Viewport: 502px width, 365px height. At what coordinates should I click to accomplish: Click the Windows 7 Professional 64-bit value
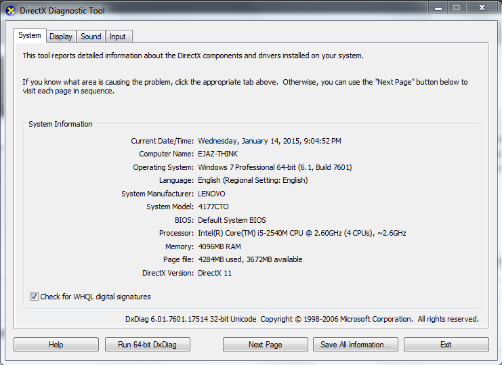[274, 167]
